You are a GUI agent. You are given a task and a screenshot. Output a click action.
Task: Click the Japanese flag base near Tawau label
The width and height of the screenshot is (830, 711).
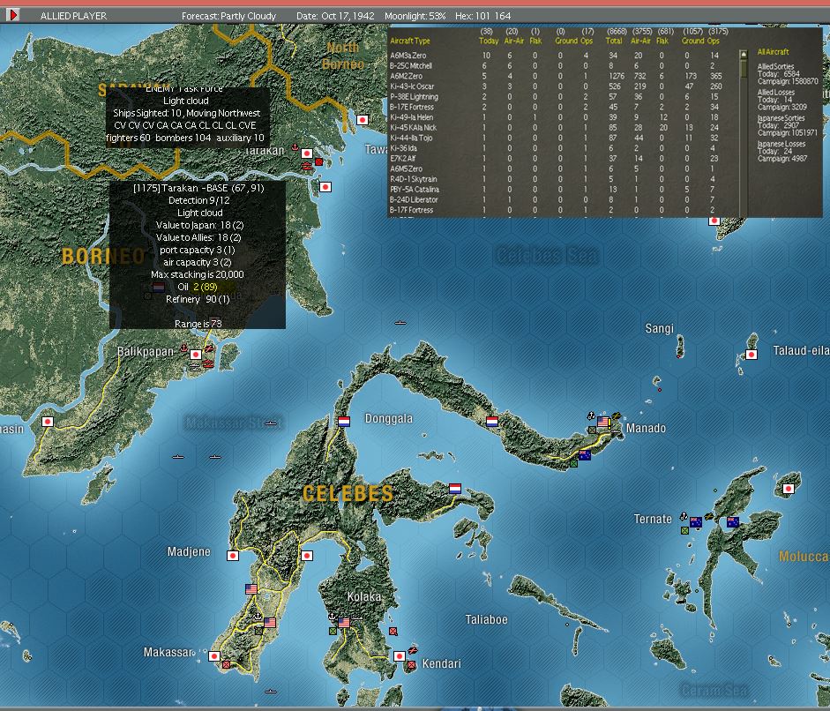[x=363, y=120]
